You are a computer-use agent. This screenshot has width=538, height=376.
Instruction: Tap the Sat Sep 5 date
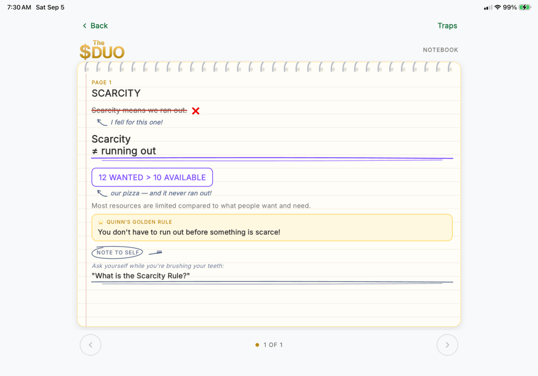pos(50,7)
